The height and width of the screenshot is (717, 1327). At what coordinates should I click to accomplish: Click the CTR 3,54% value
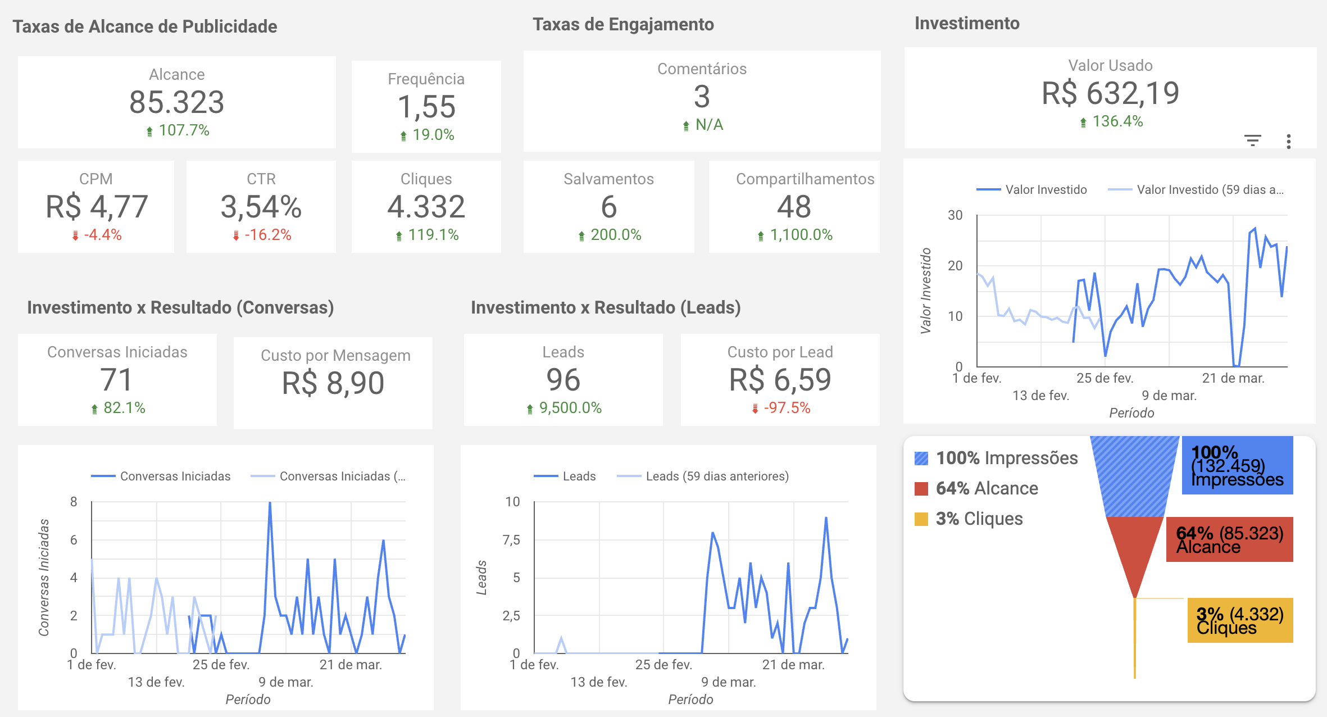tap(261, 207)
